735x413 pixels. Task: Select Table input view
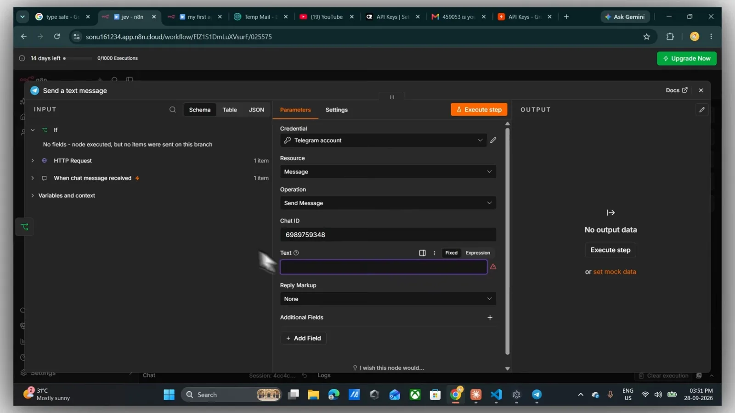[230, 110]
